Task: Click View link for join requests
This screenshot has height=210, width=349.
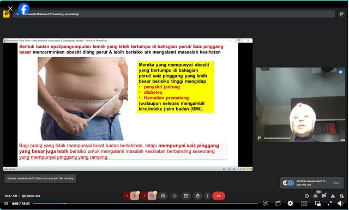Action: [x=336, y=183]
